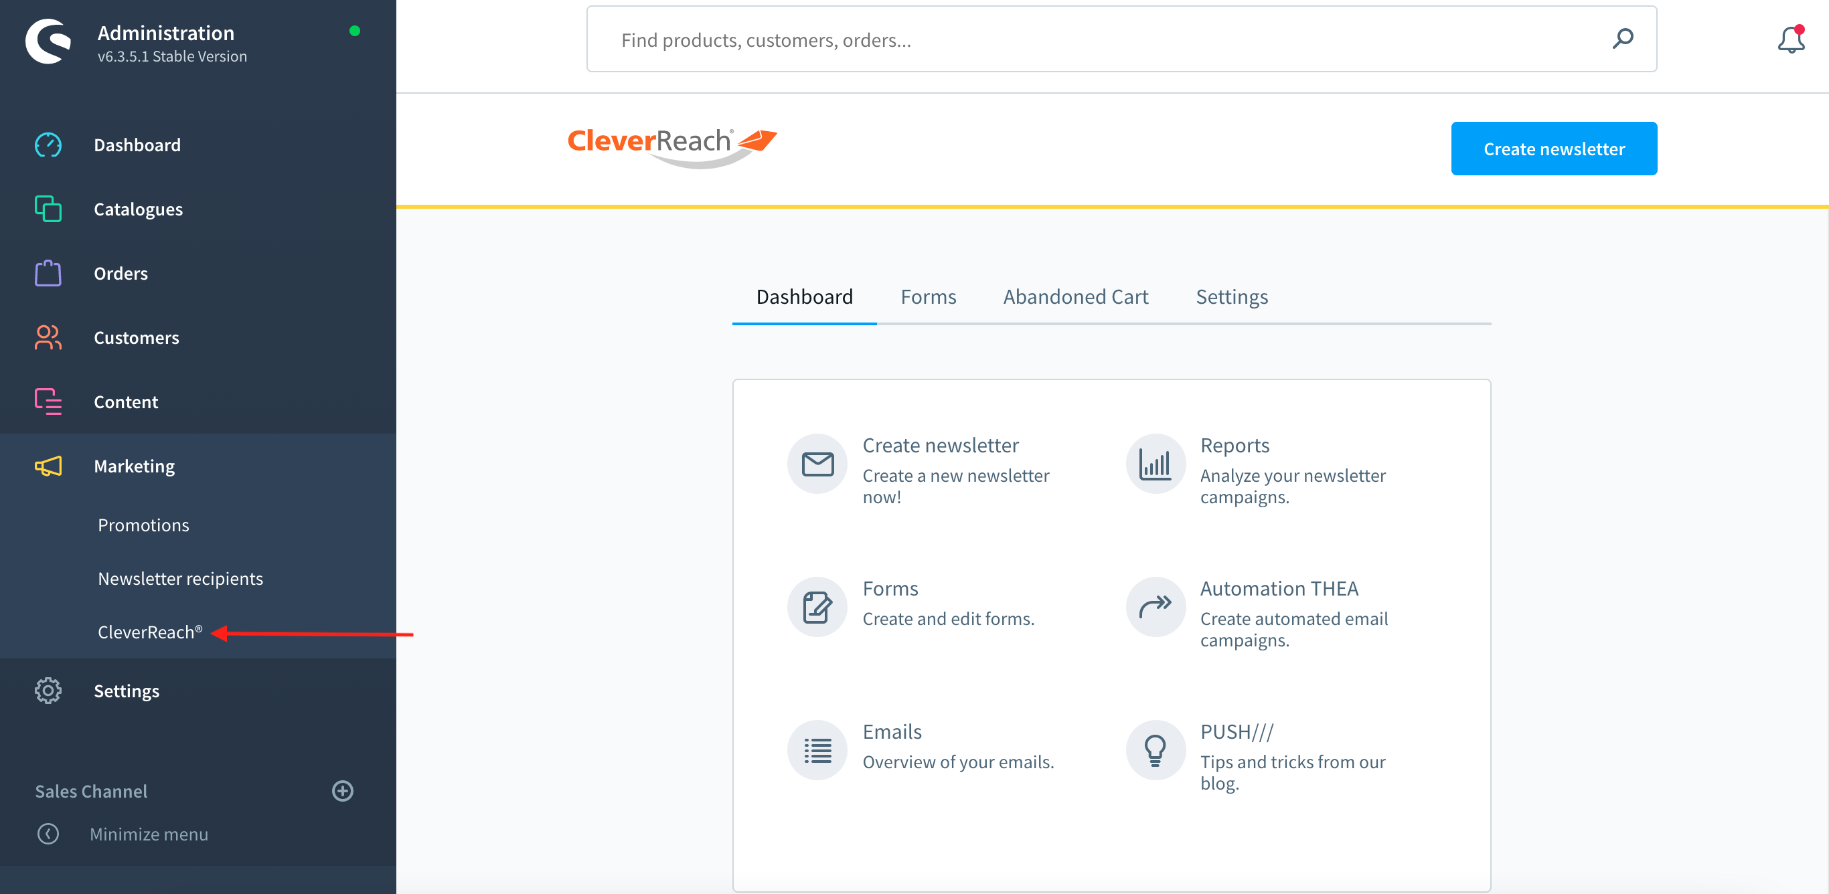Click the Emails list icon
The height and width of the screenshot is (894, 1829).
click(817, 750)
